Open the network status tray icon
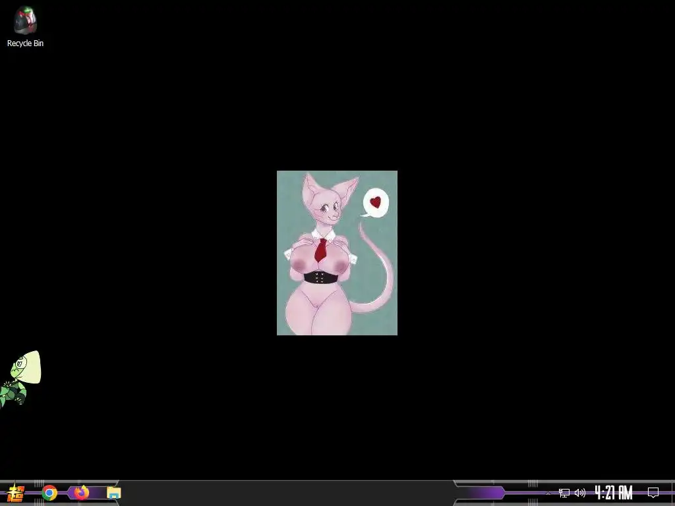Image resolution: width=675 pixels, height=506 pixels. 564,493
